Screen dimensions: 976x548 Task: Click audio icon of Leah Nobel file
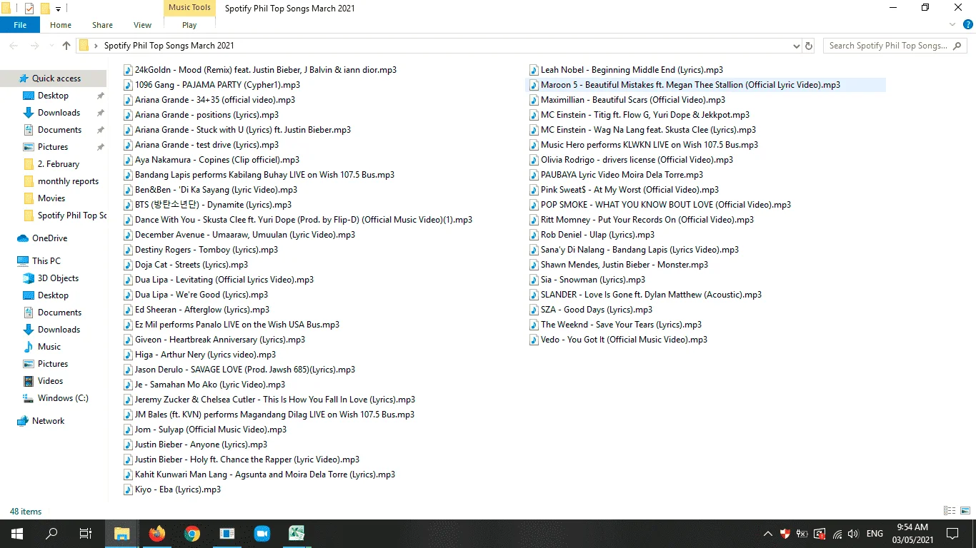coord(534,70)
